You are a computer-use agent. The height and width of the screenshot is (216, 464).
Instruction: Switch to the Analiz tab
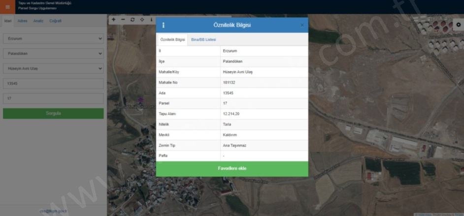click(x=38, y=21)
